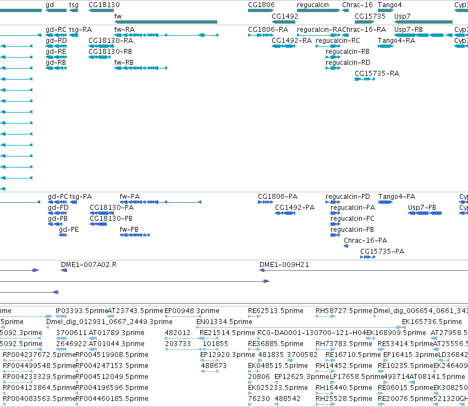Select the tsg gene bar
Viewport: 468px width, 407px height.
(x=74, y=10)
